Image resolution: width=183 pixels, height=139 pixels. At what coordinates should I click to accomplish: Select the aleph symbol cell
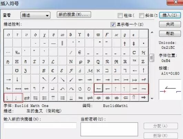98,70
